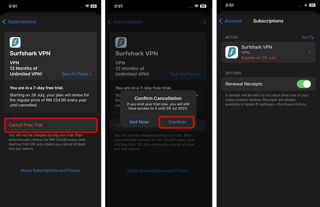This screenshot has width=320, height=207.
Task: Tap the dimmed See All Plans link in middle screen
Action: (185, 74)
